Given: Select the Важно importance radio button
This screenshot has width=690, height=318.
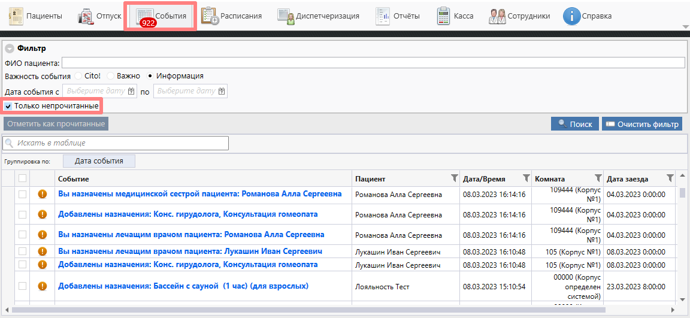Looking at the screenshot, I should click(x=110, y=76).
